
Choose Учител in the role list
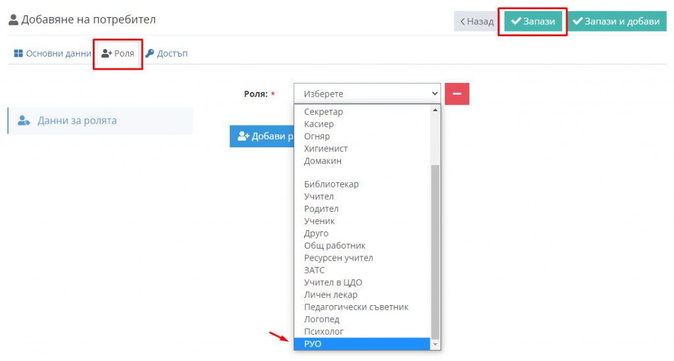361,196
